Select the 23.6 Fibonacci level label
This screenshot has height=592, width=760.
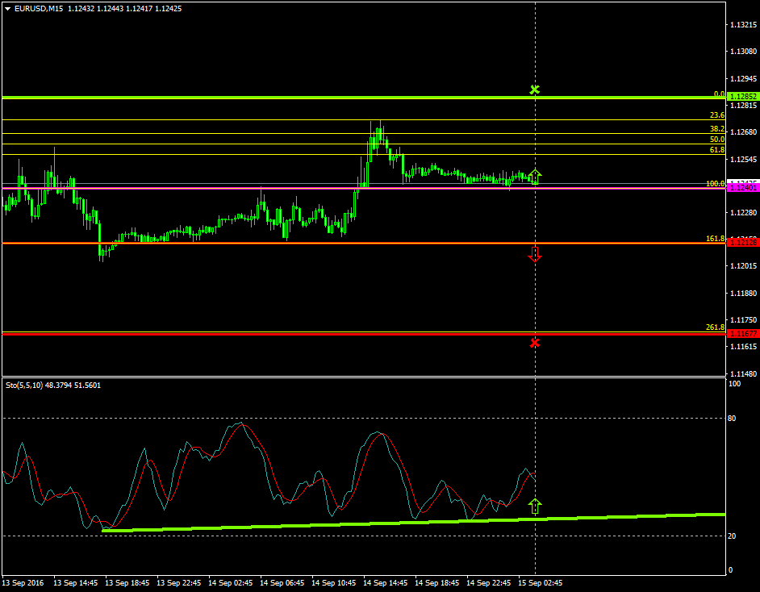(716, 115)
